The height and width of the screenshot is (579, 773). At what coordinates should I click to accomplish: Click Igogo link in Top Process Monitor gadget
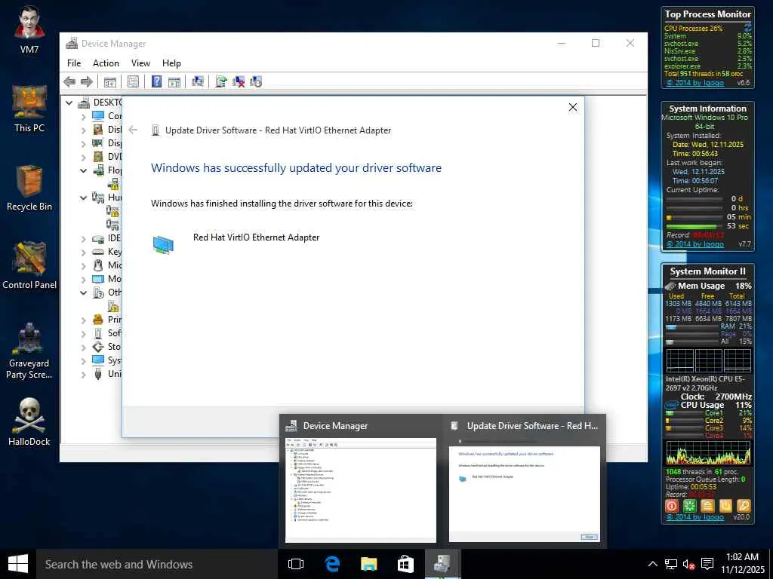point(695,82)
